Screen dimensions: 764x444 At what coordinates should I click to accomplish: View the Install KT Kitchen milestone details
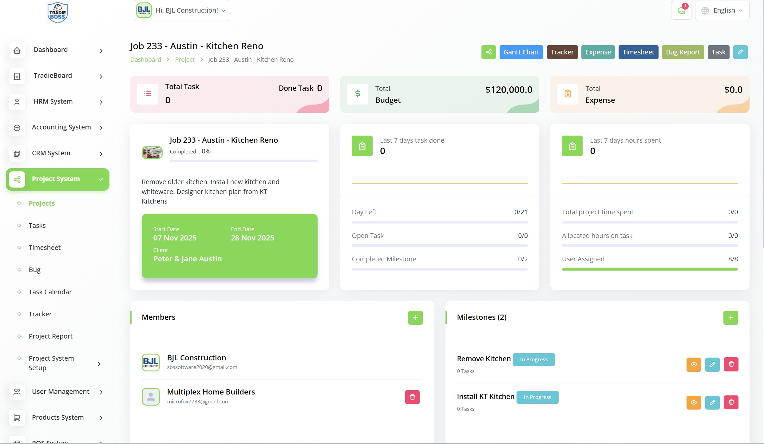[694, 402]
